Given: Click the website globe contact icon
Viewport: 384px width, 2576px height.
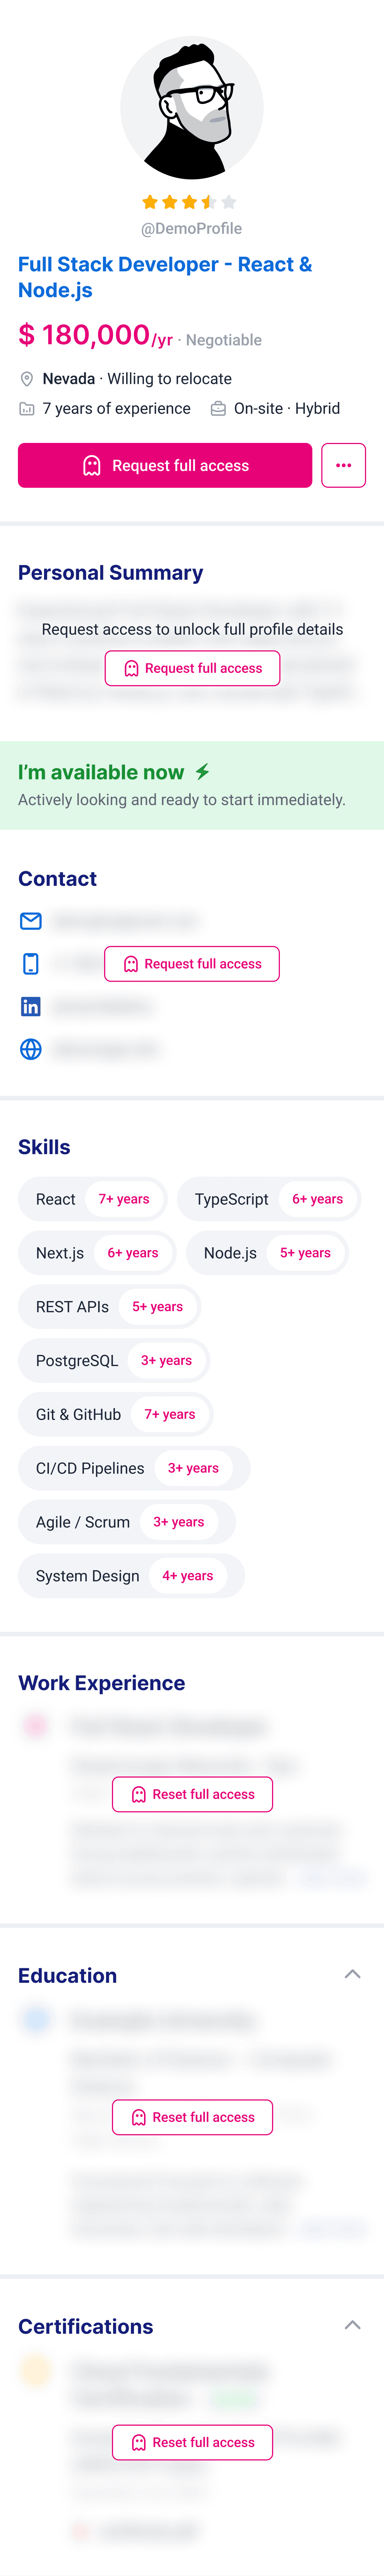Looking at the screenshot, I should [31, 1049].
